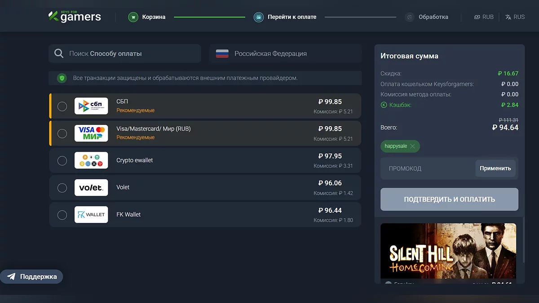Go back to the Корзина step
Image resolution: width=539 pixels, height=303 pixels.
(154, 17)
